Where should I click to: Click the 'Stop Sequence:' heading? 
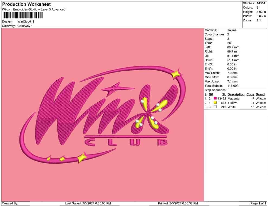(215, 90)
